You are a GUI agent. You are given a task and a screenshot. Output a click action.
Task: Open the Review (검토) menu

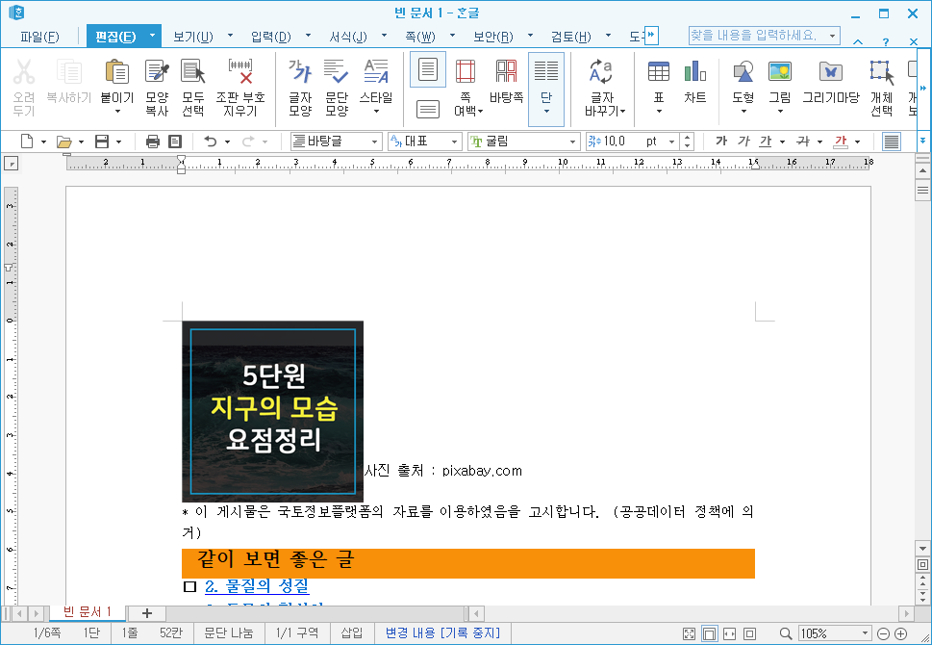pyautogui.click(x=570, y=37)
